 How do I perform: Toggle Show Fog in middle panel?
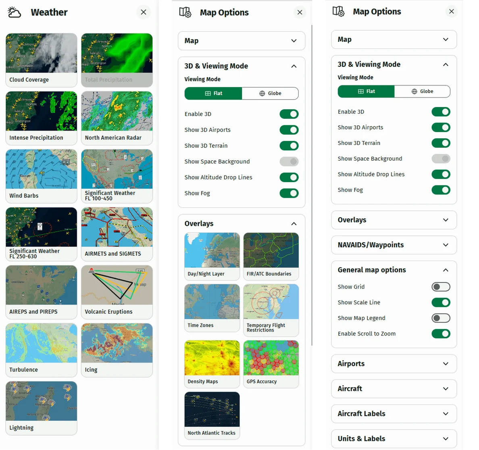(x=289, y=193)
